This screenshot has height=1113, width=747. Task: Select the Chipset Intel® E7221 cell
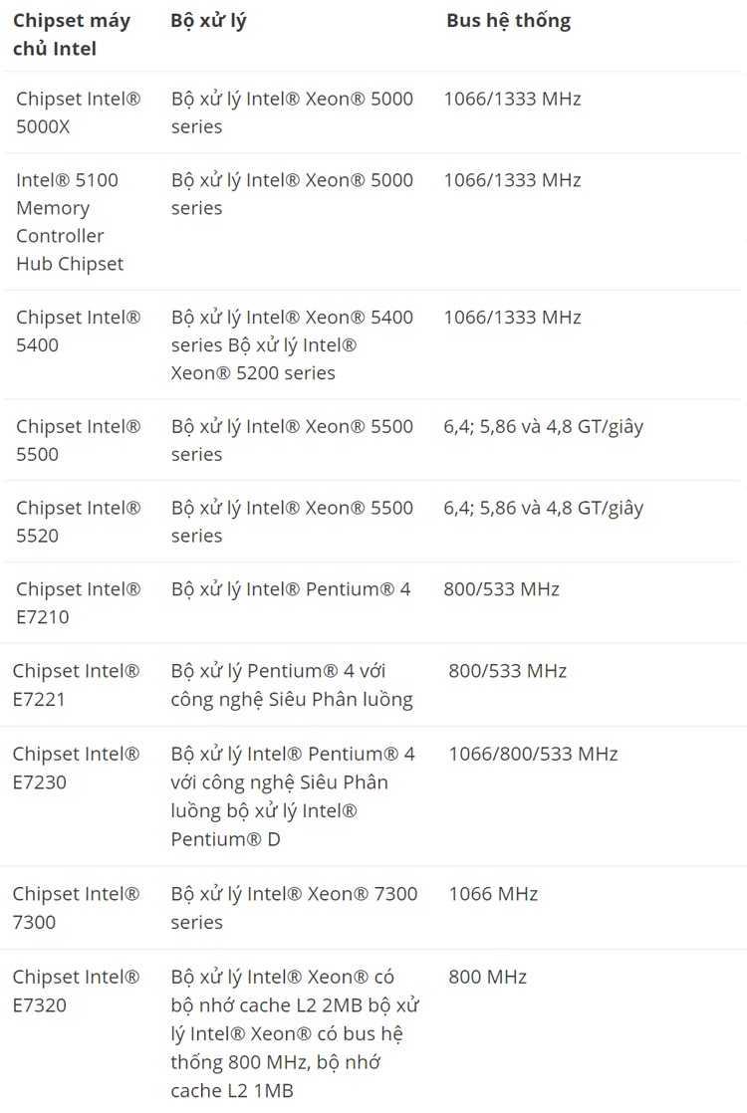(x=77, y=685)
